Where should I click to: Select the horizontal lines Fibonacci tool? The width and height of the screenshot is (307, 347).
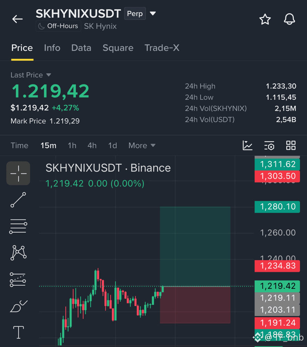click(x=19, y=226)
